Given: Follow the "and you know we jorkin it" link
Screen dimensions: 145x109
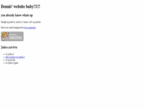Looking at the screenshot, I should click(15, 57).
